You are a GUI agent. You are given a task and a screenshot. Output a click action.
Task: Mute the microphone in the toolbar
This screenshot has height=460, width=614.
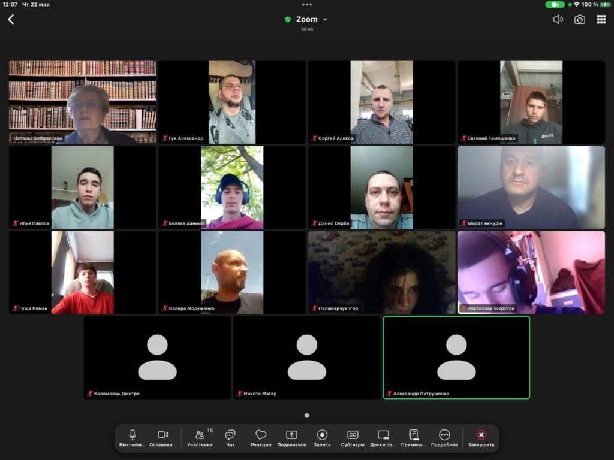pyautogui.click(x=133, y=438)
